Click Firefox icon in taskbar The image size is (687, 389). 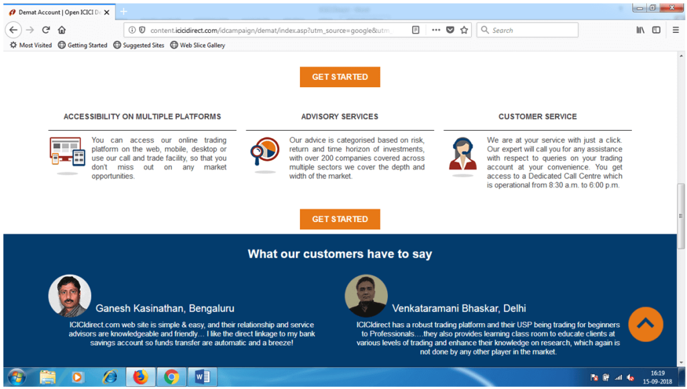click(141, 377)
